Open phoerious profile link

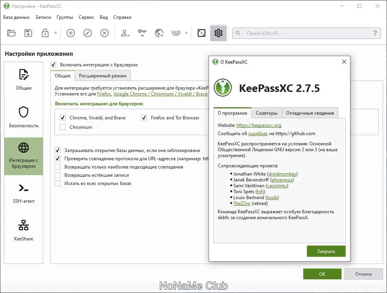pos(282,180)
